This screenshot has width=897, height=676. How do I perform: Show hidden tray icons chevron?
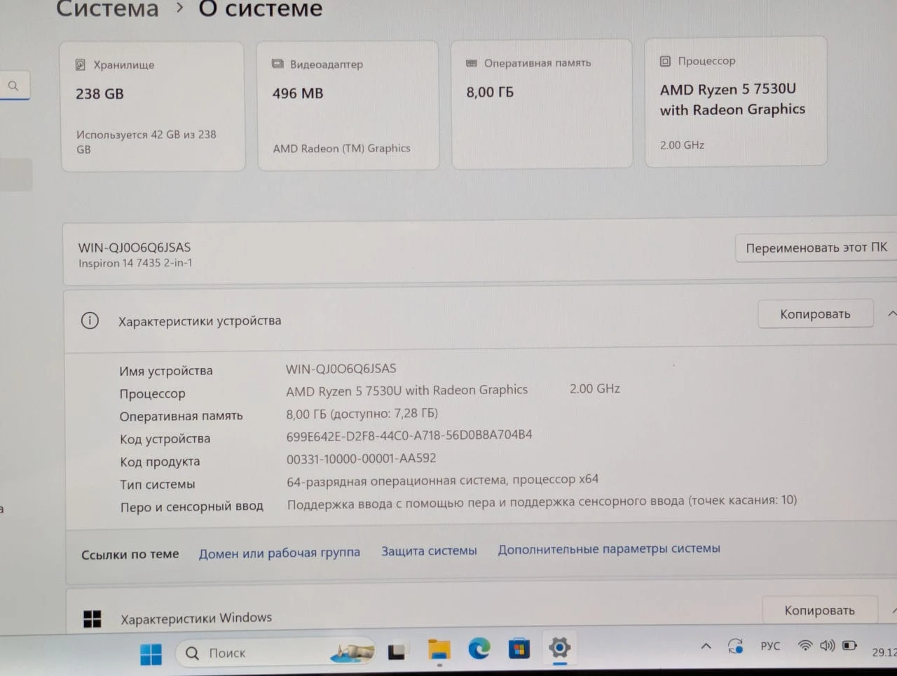coord(706,646)
